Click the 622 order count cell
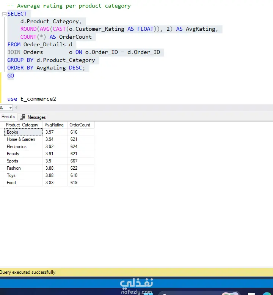This screenshot has height=295, width=273. click(x=81, y=168)
